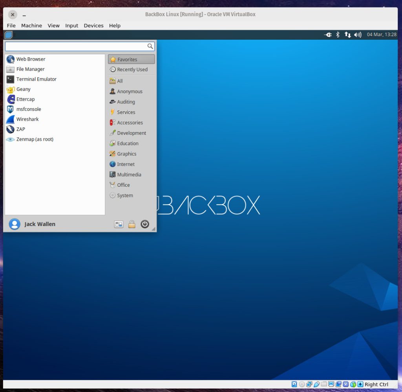The width and height of the screenshot is (402, 392).
Task: Select the Recently Used button
Action: tap(132, 70)
